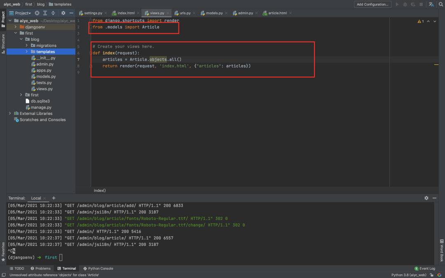Switch to the models.py editor tab
The width and height of the screenshot is (445, 278).
[x=214, y=13]
